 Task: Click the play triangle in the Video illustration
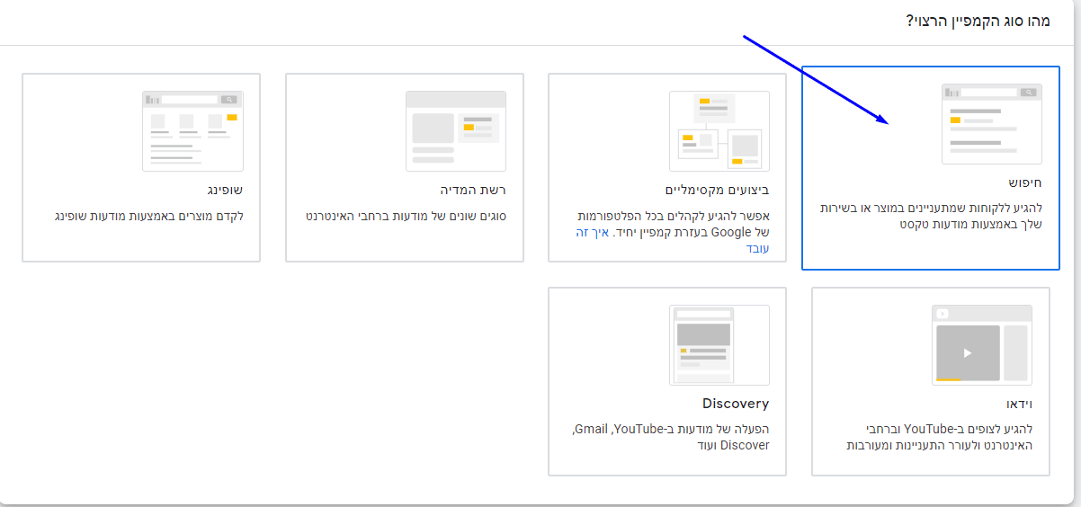(968, 353)
